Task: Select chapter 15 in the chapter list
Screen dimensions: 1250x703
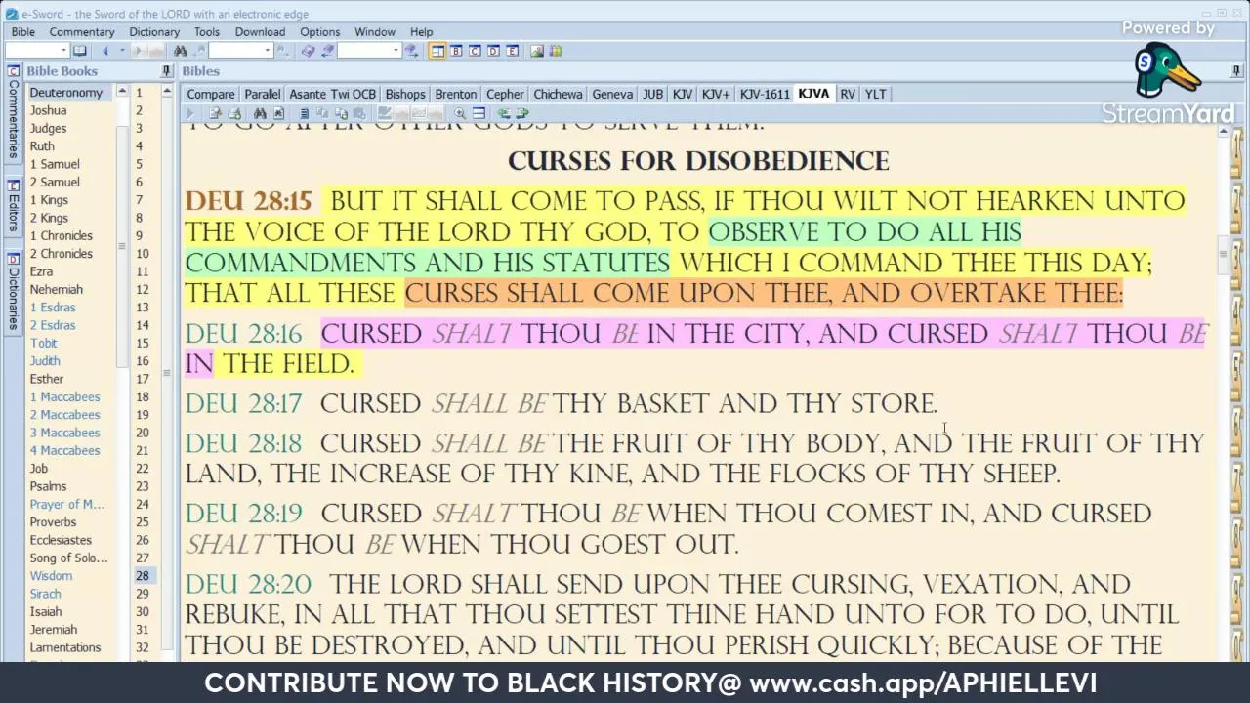Action: point(143,343)
